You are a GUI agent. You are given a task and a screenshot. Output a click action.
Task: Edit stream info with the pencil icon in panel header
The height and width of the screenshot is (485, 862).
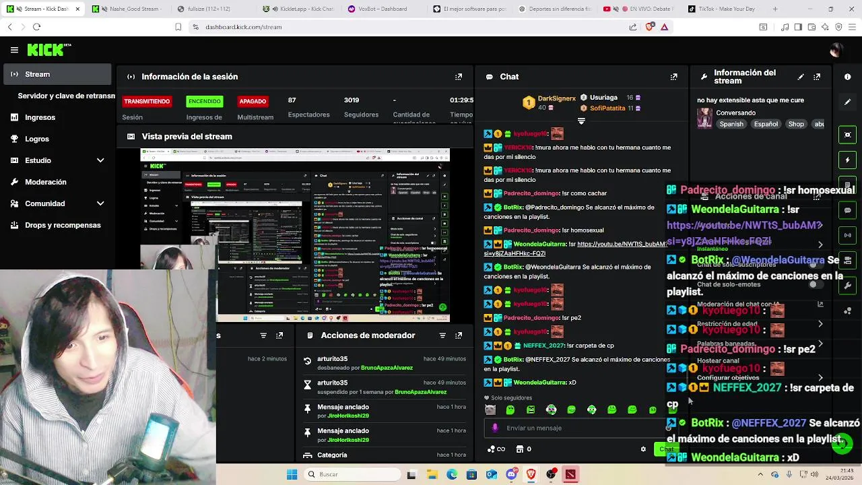801,77
